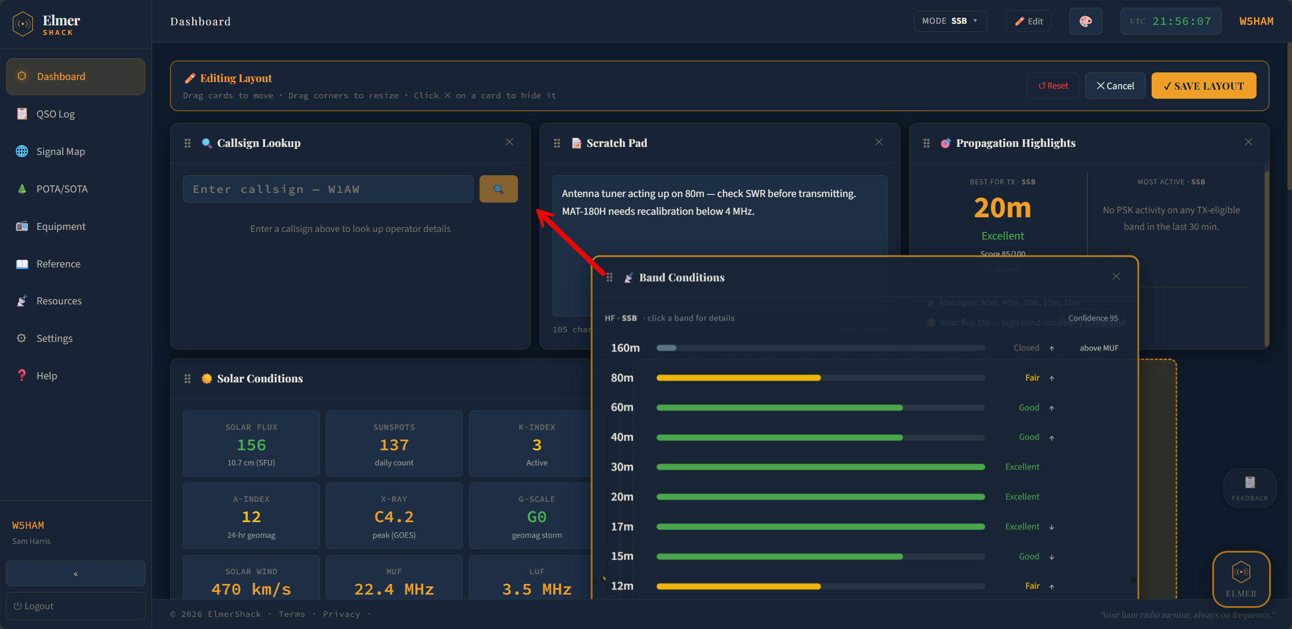Screen dimensions: 1292x629
Task: Click the 15m band row label
Action: (x=622, y=556)
